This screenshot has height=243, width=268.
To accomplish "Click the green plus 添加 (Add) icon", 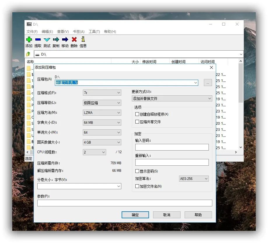I will tap(29, 40).
